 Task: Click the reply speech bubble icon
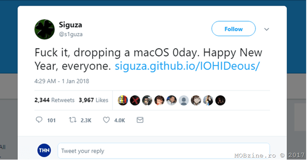39,120
